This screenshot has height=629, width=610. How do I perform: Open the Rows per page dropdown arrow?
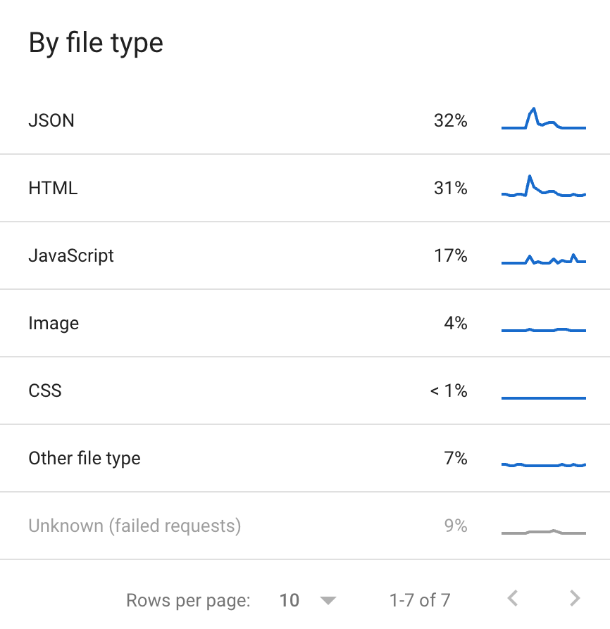[328, 600]
